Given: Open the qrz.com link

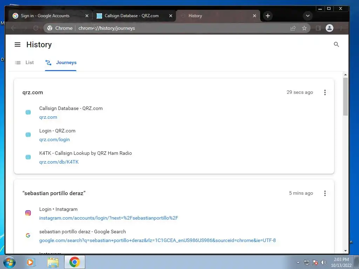Looking at the screenshot, I should [48, 117].
